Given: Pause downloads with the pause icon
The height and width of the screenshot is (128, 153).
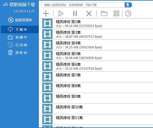Looking at the screenshot, I should click(75, 13).
